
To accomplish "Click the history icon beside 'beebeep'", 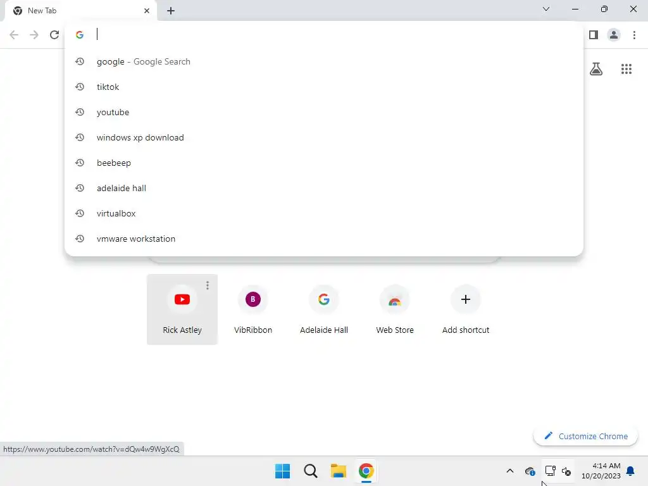I will [x=80, y=163].
